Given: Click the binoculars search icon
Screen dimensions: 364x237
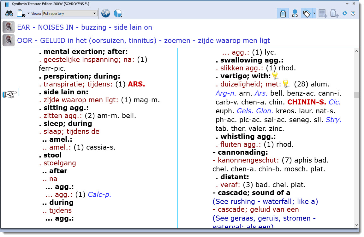Looking at the screenshot, I should click(9, 14).
